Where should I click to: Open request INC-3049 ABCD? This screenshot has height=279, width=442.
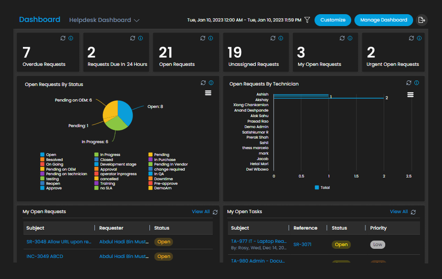[x=44, y=256]
